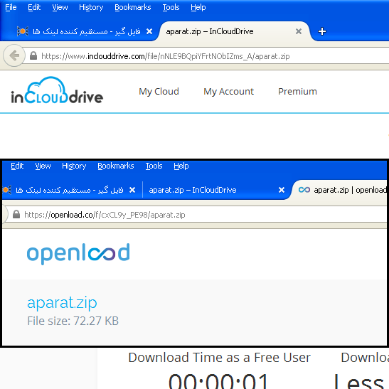
Task: Open History menu in lower browser window
Action: coord(74,166)
